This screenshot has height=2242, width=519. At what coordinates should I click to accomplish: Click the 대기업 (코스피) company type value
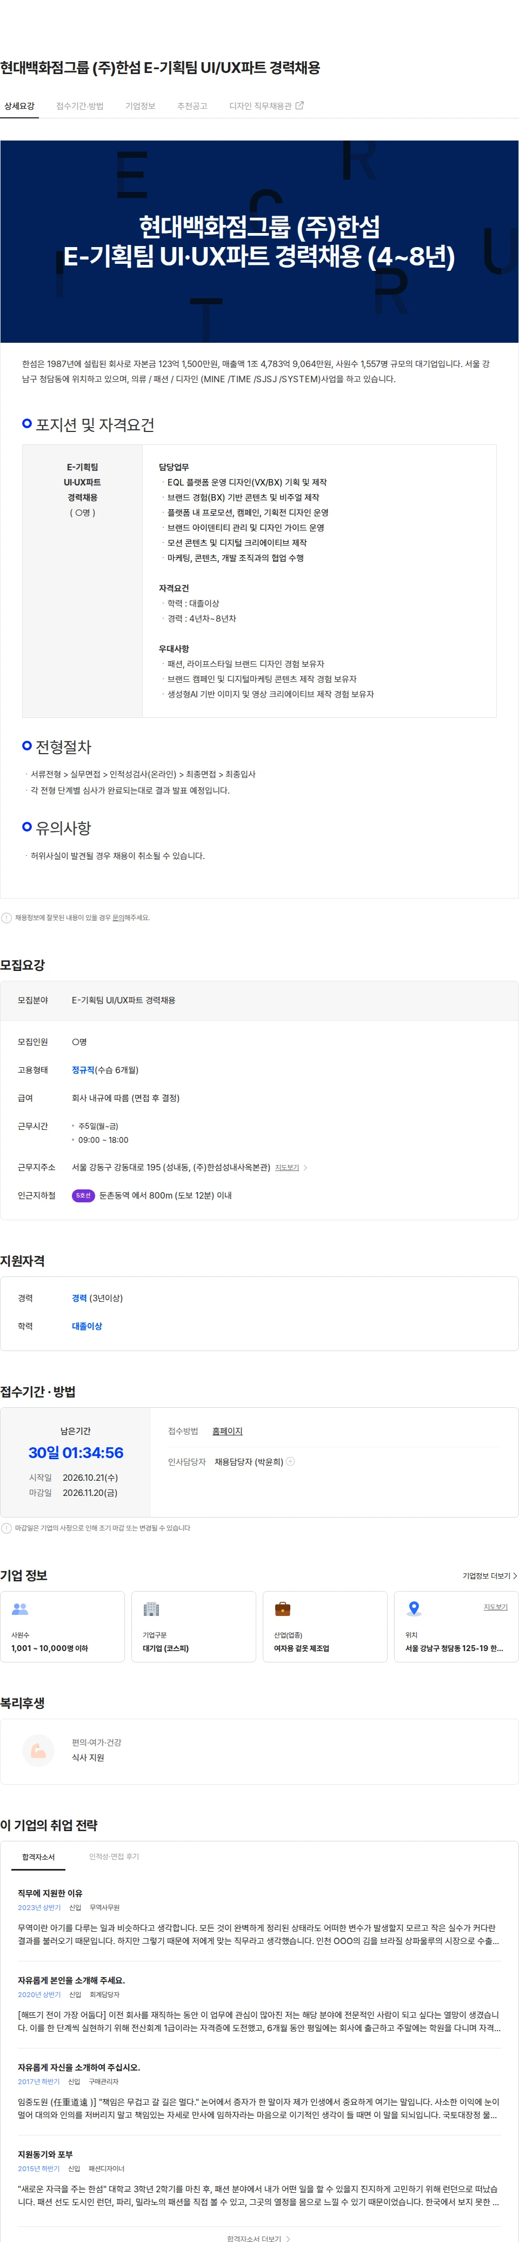point(165,1647)
